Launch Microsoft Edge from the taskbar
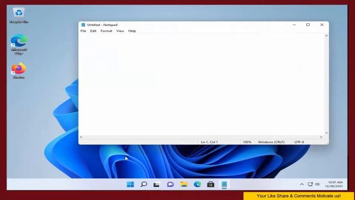This screenshot has height=200, width=355. (x=197, y=184)
